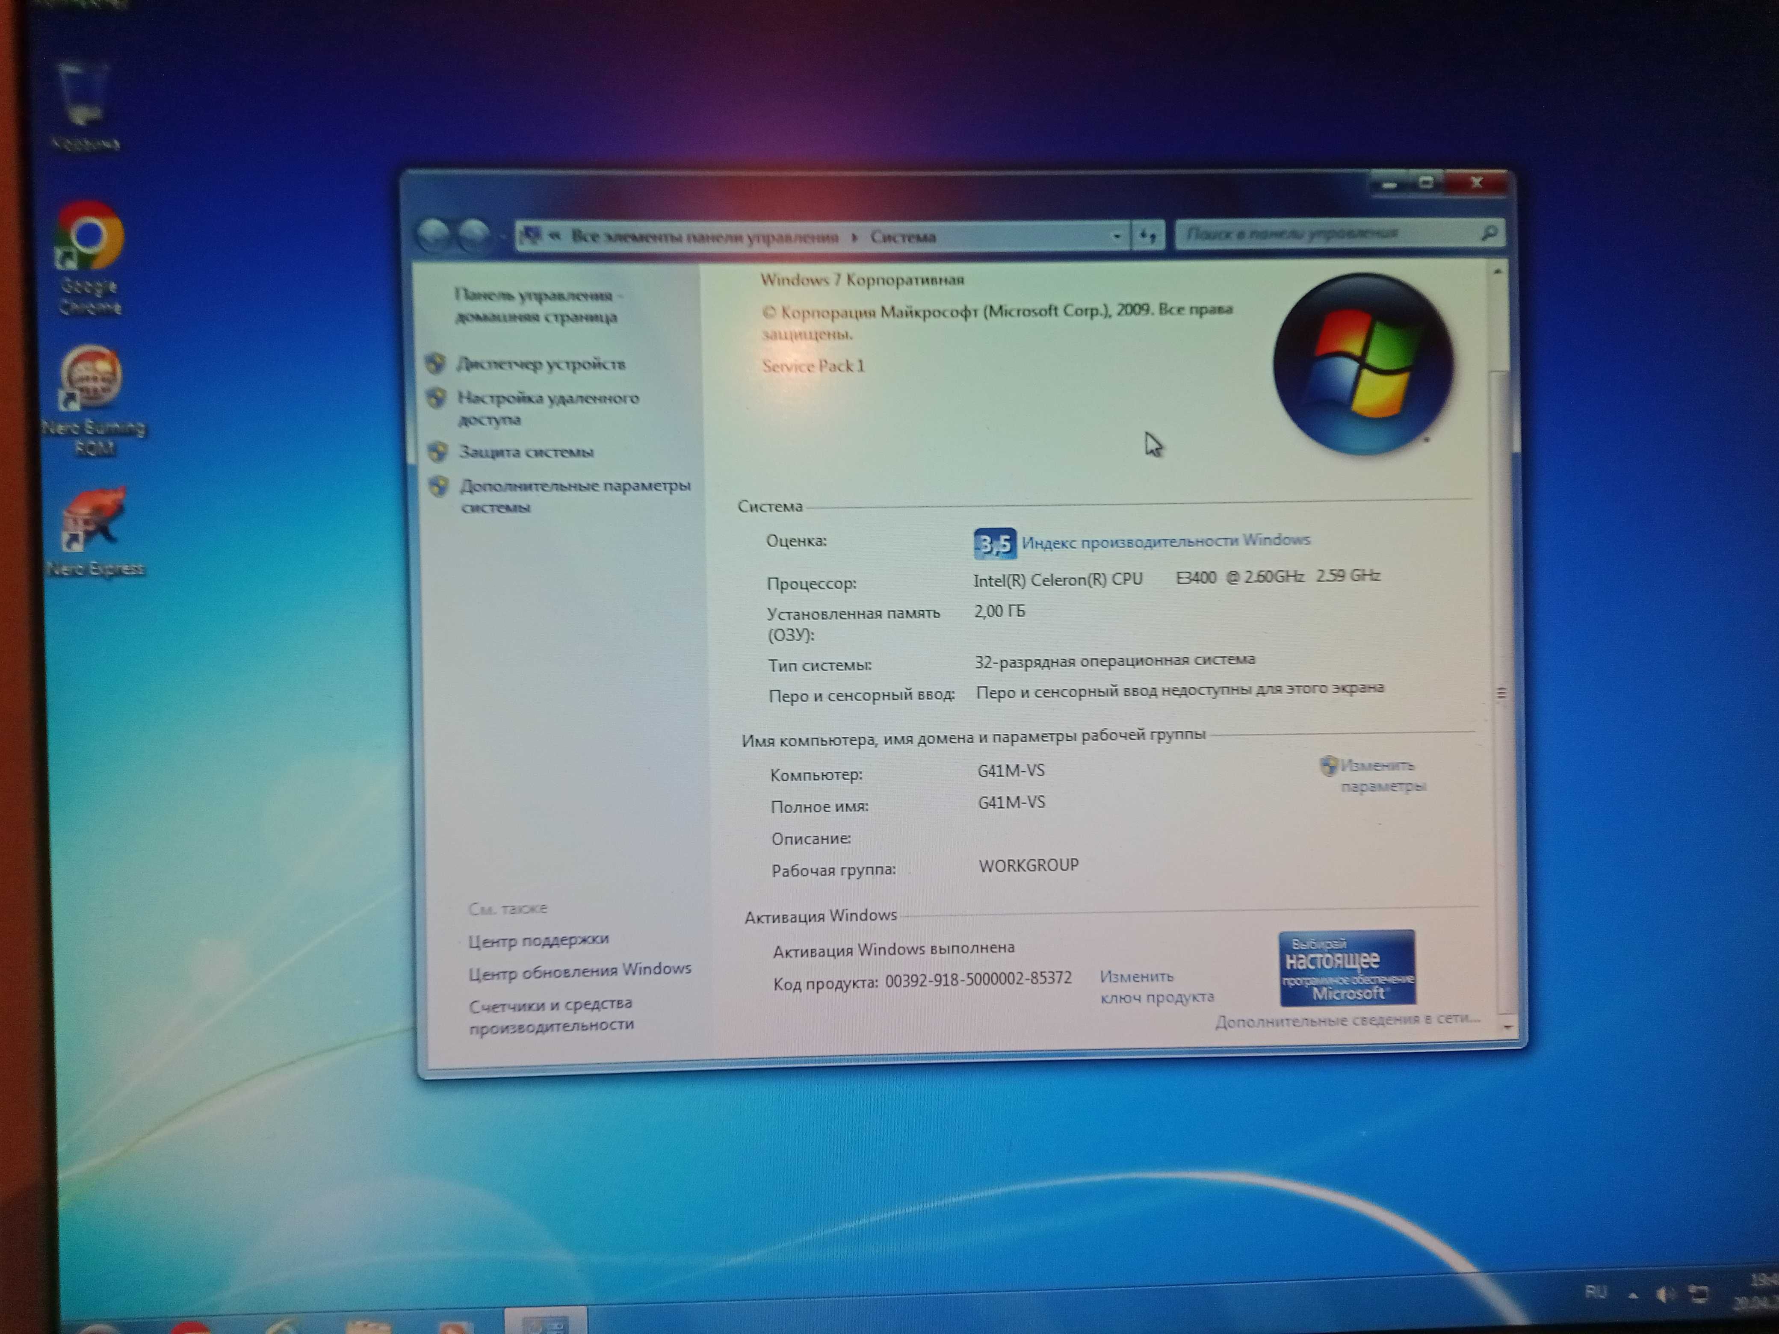Select the Service Pack 1 text

tap(813, 366)
